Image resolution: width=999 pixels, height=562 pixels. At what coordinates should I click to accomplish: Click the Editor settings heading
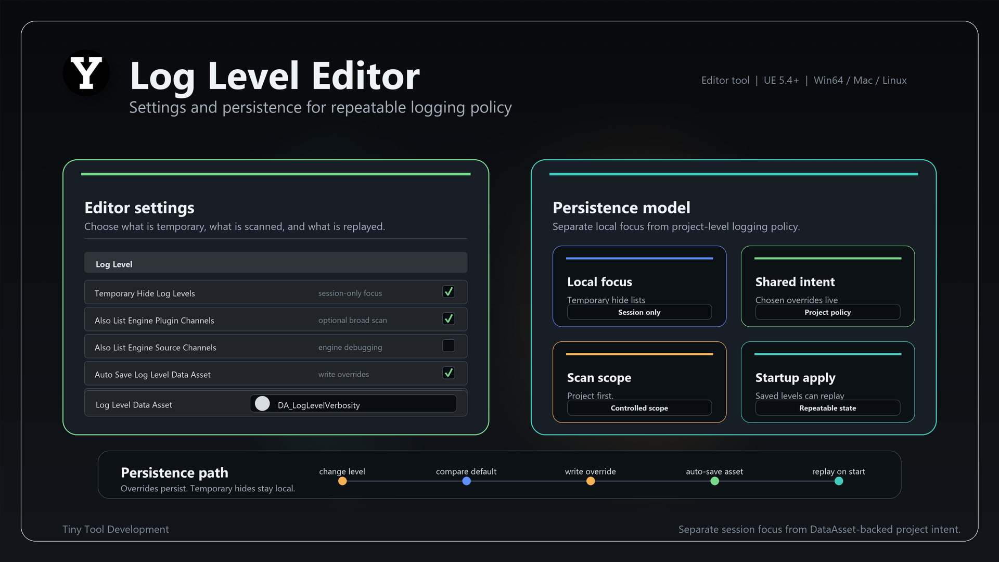(139, 208)
